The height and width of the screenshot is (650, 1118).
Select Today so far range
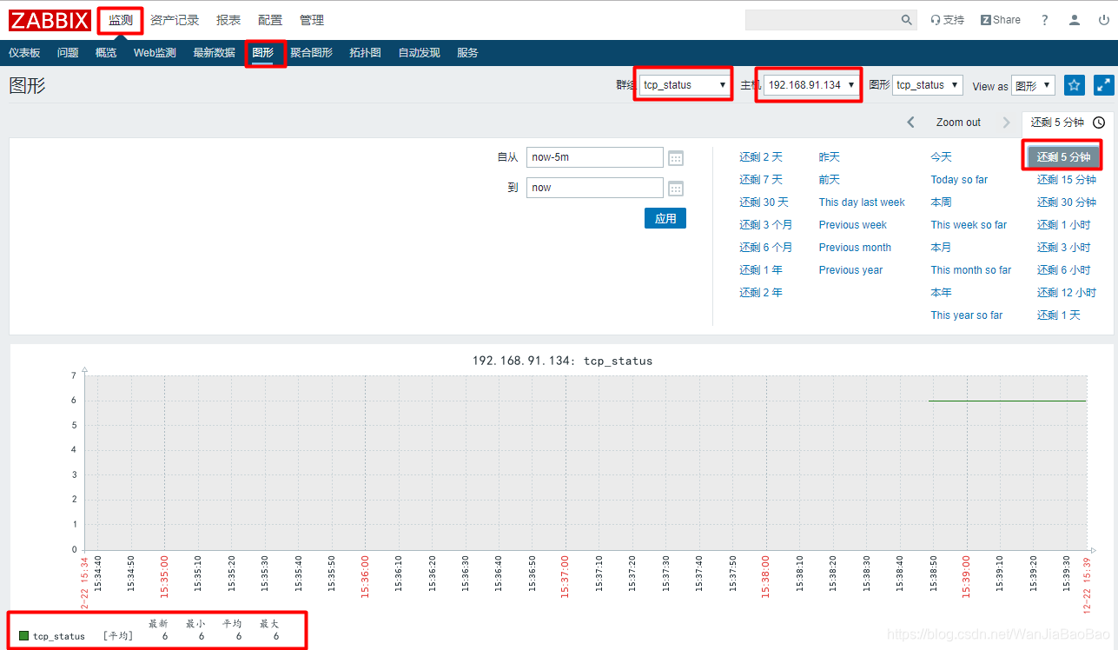click(x=959, y=180)
